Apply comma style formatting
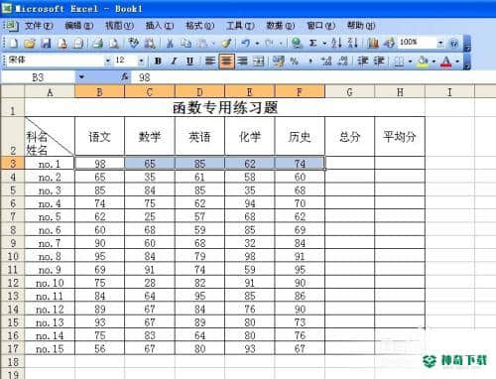 click(310, 62)
